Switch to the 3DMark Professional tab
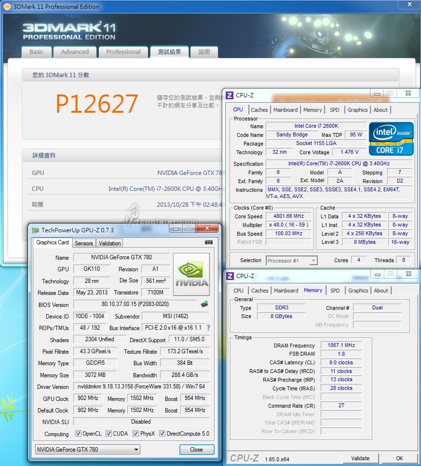Viewport: 421px width, 466px height. 123,52
